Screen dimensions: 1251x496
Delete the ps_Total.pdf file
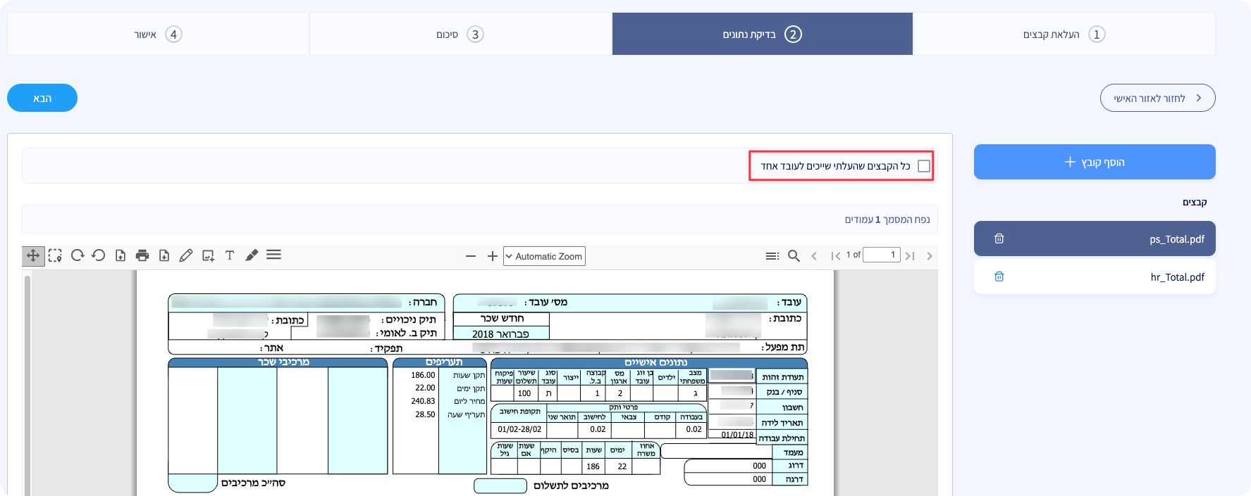pyautogui.click(x=999, y=239)
